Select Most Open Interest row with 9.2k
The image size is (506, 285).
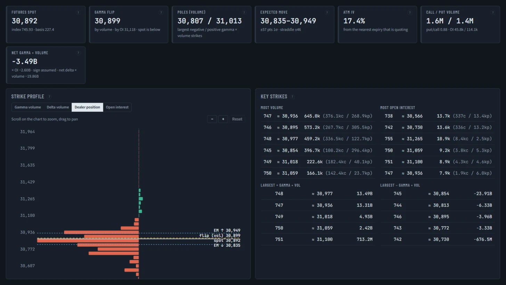click(438, 150)
